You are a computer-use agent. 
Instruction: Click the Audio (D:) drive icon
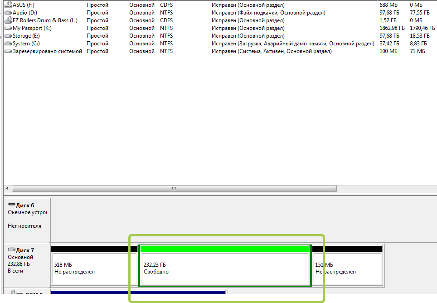[8, 13]
